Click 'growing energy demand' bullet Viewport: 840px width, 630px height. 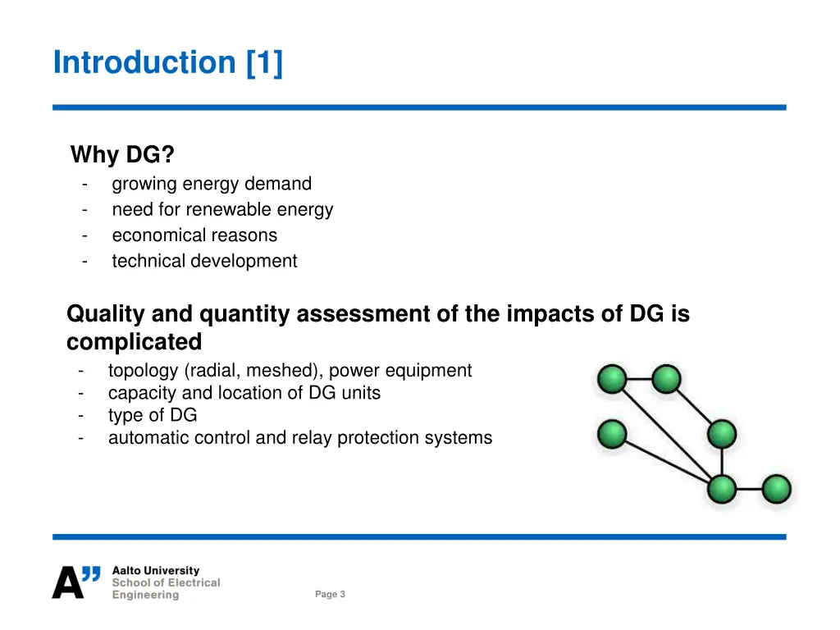212,184
